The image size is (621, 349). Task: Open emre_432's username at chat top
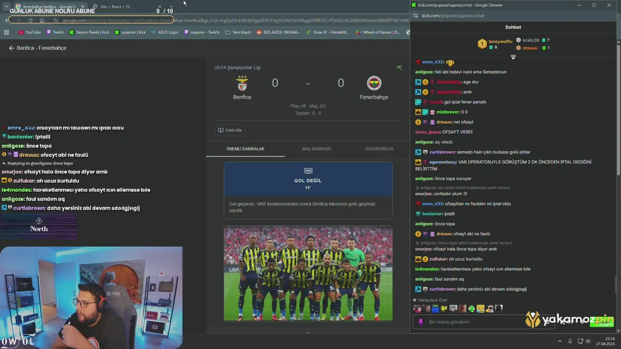click(x=433, y=62)
